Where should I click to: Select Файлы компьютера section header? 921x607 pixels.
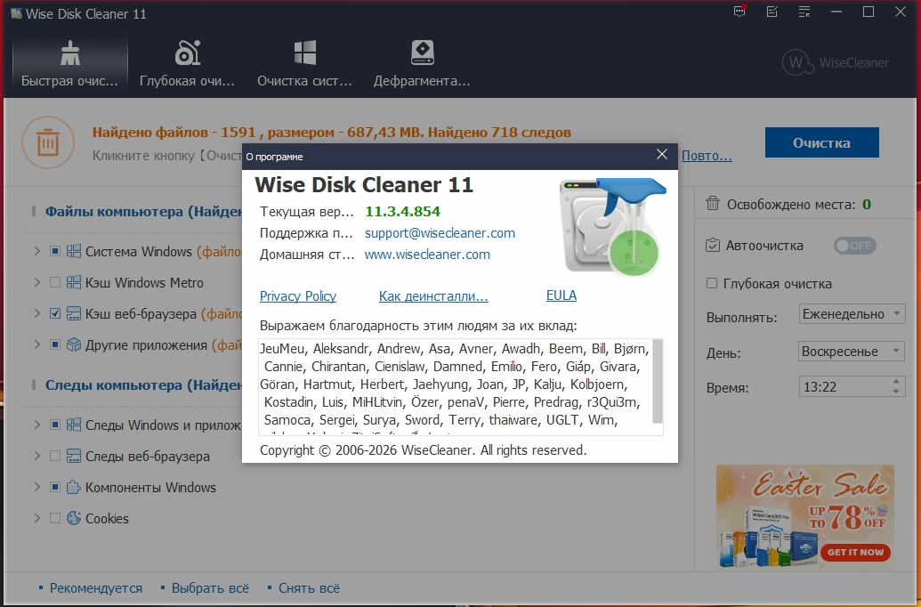tap(144, 212)
